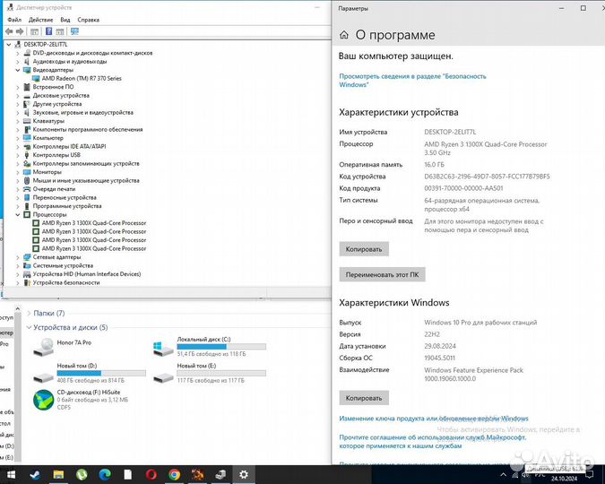The height and width of the screenshot is (484, 605).
Task: Launch Google Chrome from the taskbar
Action: pyautogui.click(x=174, y=474)
